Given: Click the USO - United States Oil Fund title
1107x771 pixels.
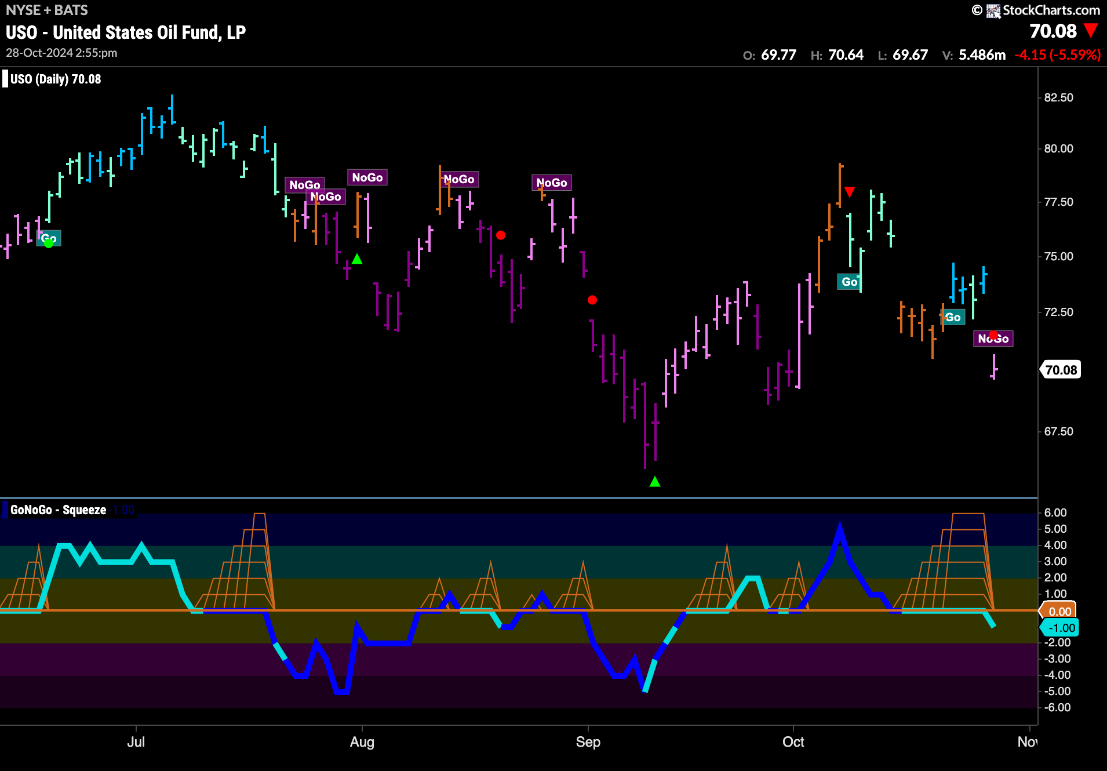Looking at the screenshot, I should (126, 32).
